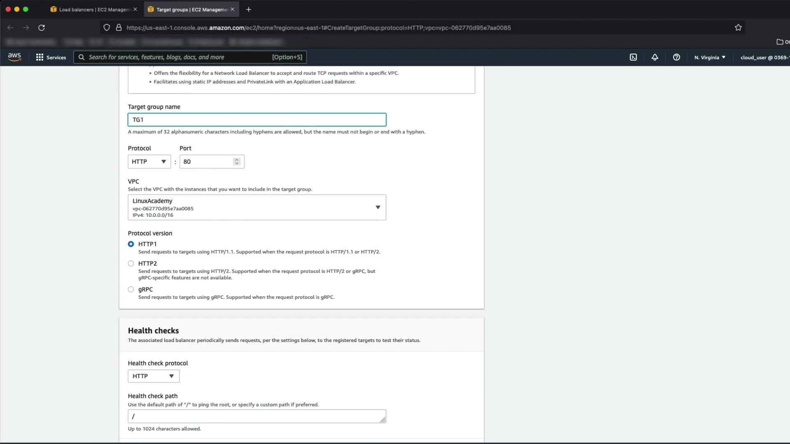Reload the page in the browser

(42, 28)
